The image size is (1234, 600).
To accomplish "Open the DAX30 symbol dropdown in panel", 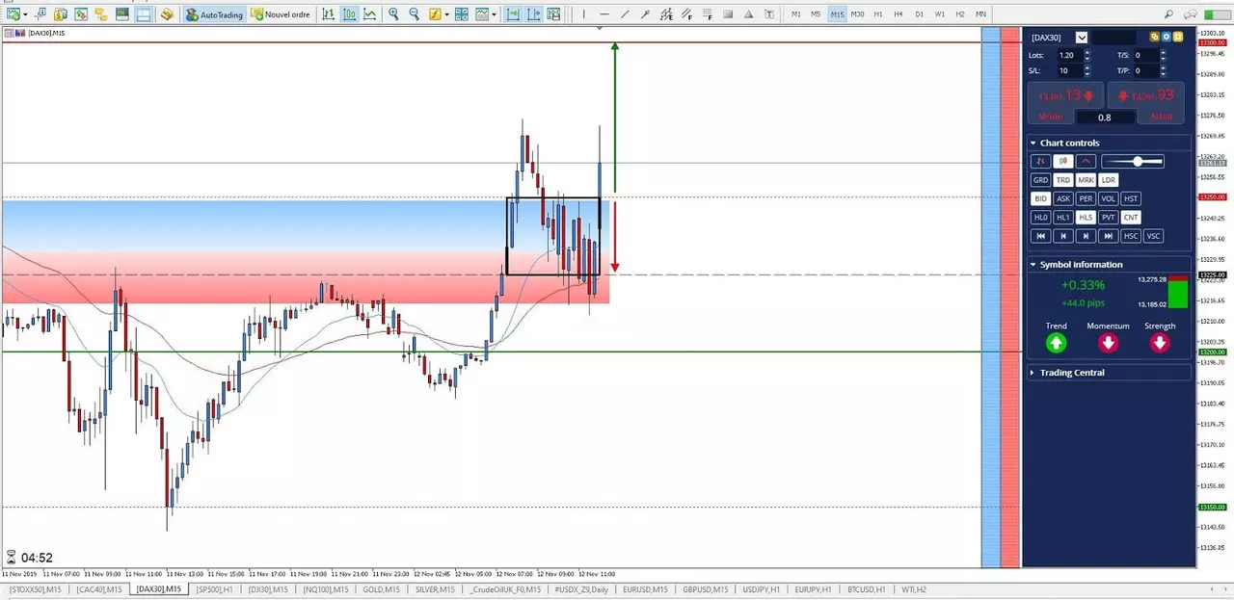I will point(1082,38).
